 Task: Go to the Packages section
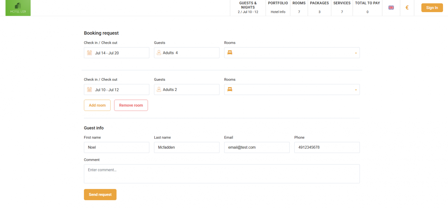click(320, 8)
